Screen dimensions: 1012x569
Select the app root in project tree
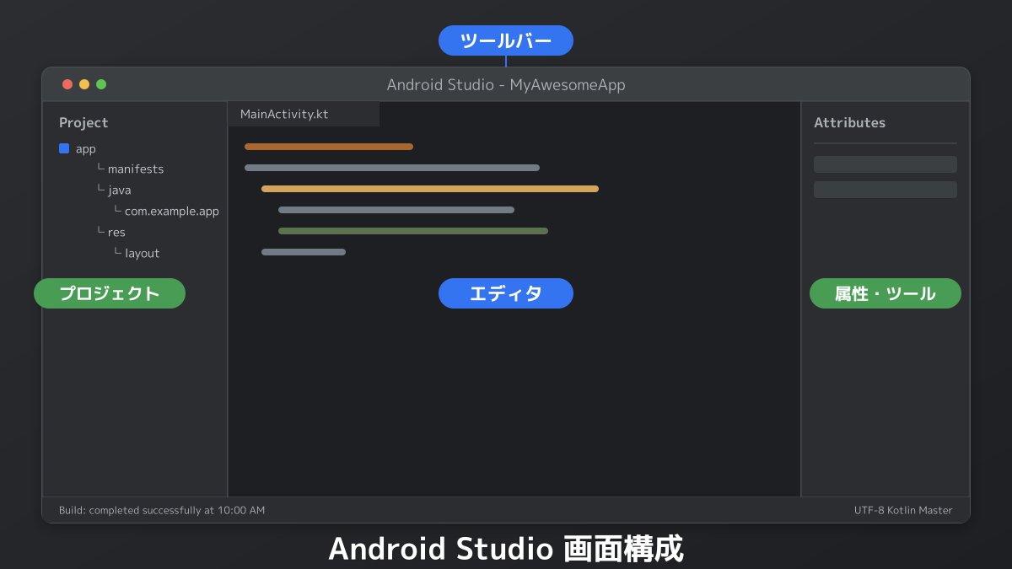pyautogui.click(x=86, y=149)
